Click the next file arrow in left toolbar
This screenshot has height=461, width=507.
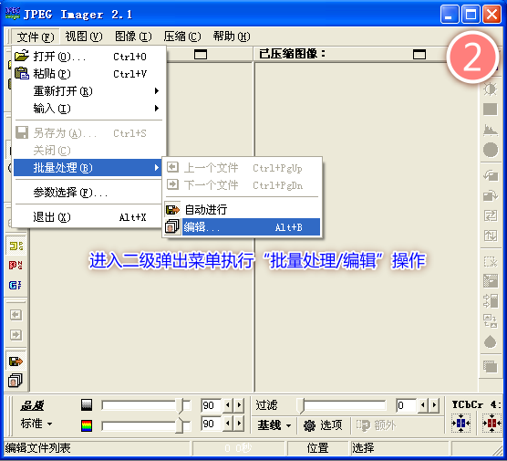(x=16, y=335)
